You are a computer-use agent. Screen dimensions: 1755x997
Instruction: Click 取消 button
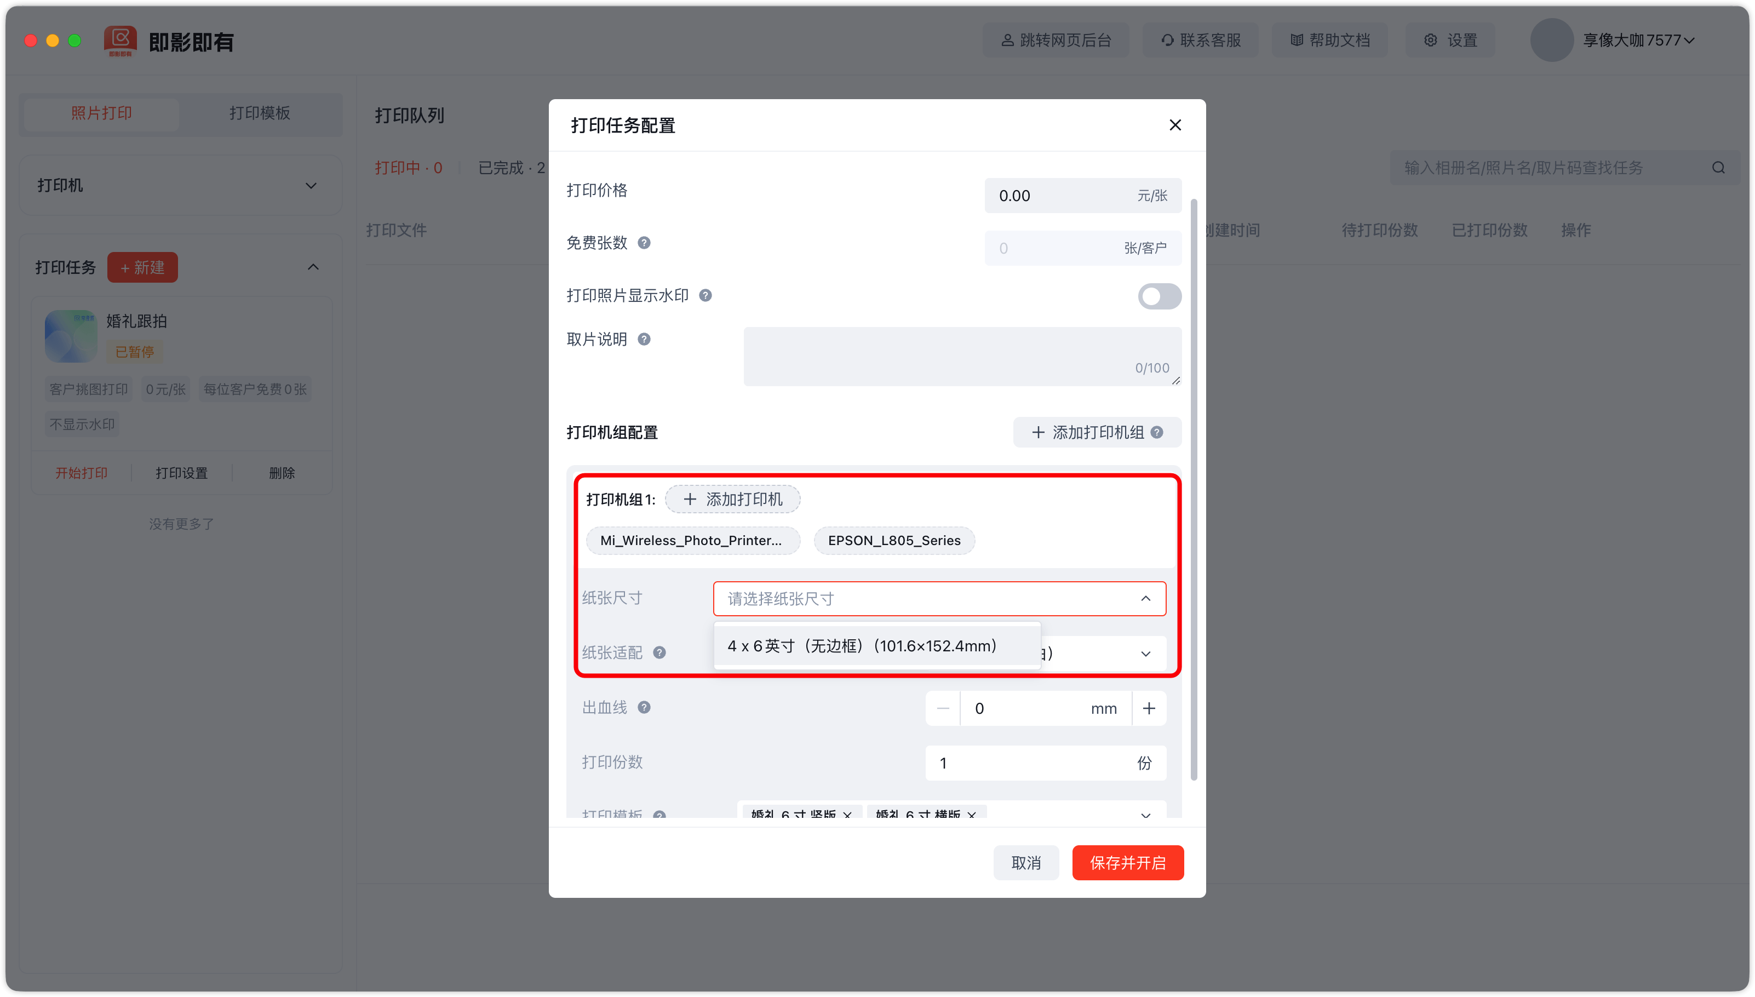click(x=1025, y=863)
